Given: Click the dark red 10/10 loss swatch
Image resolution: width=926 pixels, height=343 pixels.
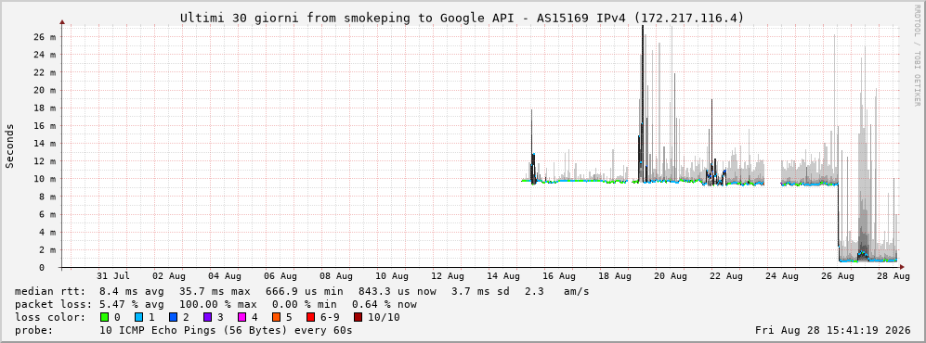Looking at the screenshot, I should click(359, 318).
